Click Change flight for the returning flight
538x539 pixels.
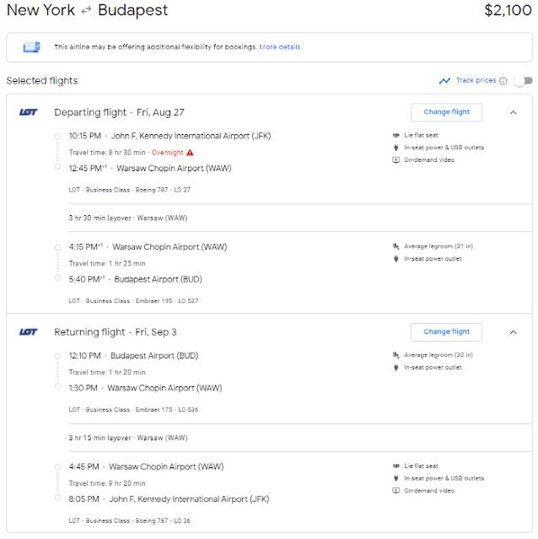(446, 331)
